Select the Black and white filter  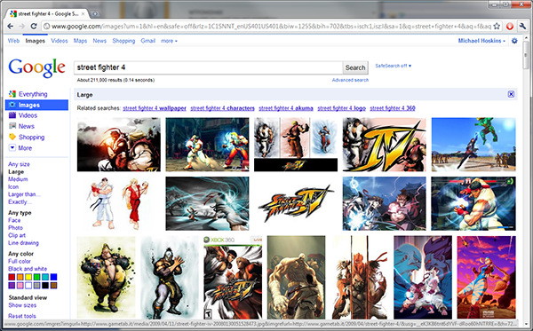(28, 269)
